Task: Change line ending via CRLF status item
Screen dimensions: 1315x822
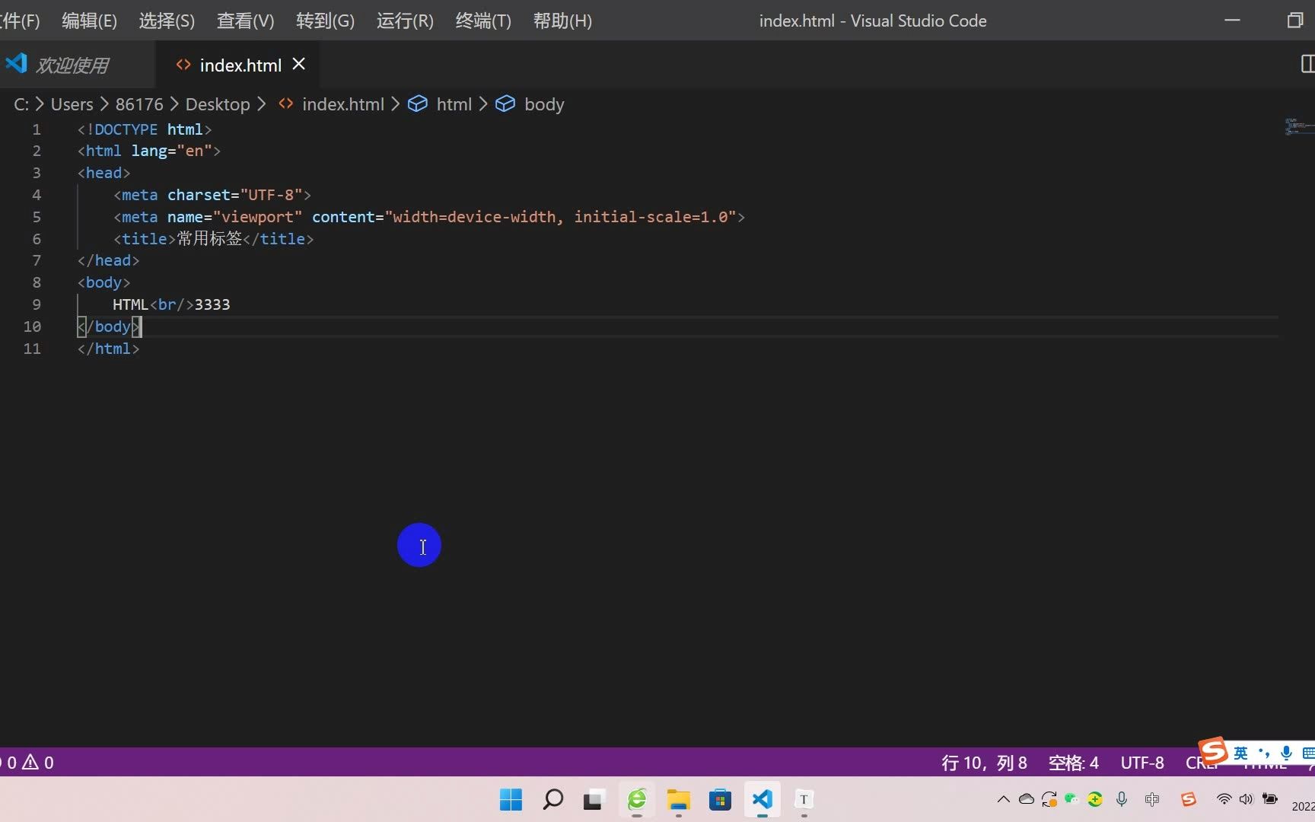Action: tap(1203, 763)
